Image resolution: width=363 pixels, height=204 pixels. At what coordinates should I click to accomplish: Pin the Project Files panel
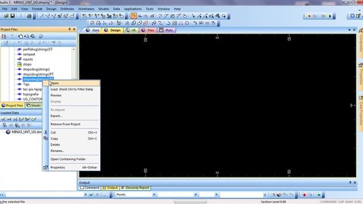tap(69, 29)
